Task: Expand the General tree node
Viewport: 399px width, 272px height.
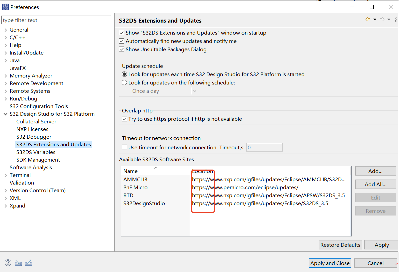Action: (6, 30)
